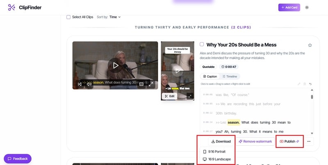Open the three-dots more options menu
This screenshot has width=328, height=165.
[x=309, y=141]
